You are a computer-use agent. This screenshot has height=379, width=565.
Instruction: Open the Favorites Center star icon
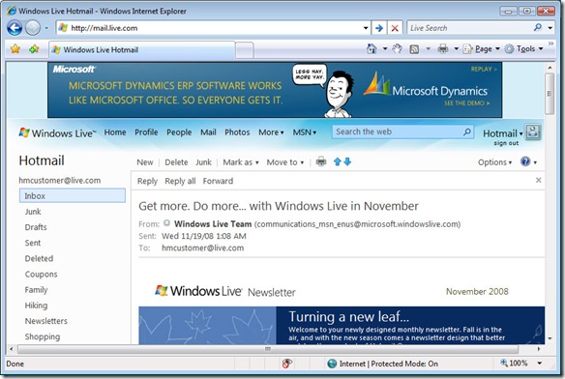[15, 48]
